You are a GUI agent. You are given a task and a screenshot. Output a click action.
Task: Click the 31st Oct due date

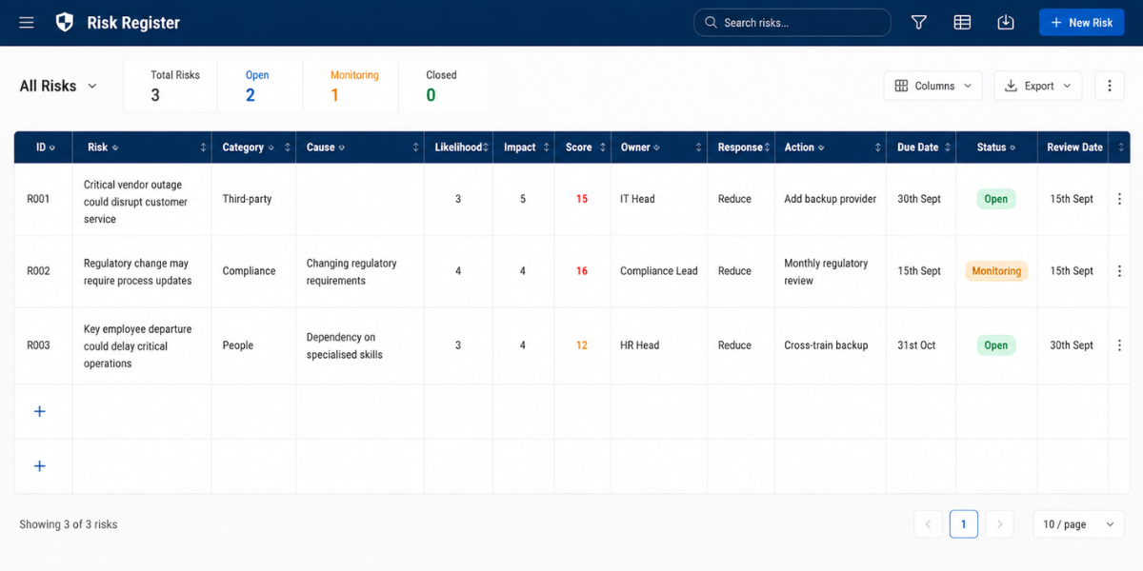(916, 345)
